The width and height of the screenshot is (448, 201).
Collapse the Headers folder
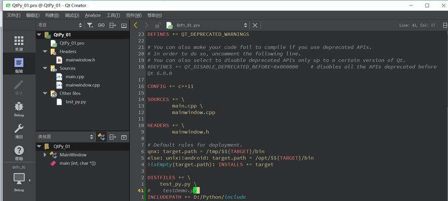(45, 52)
